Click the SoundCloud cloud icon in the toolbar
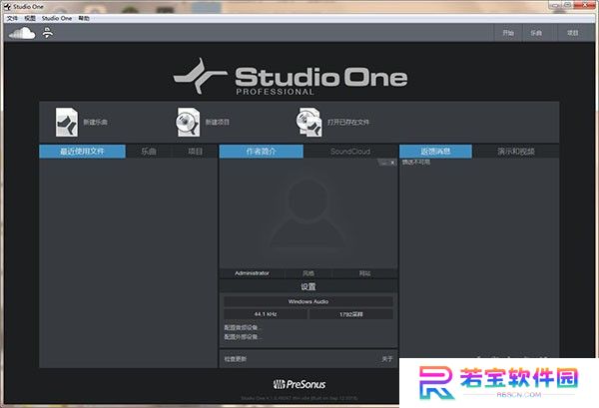The height and width of the screenshot is (408, 599). pyautogui.click(x=22, y=33)
